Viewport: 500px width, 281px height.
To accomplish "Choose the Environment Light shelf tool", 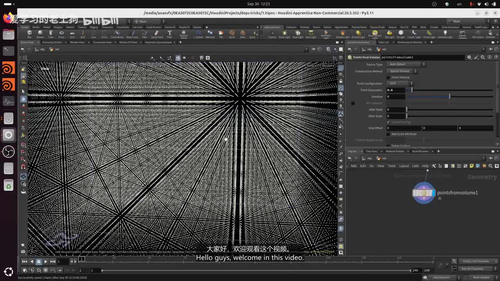I will coord(375,34).
